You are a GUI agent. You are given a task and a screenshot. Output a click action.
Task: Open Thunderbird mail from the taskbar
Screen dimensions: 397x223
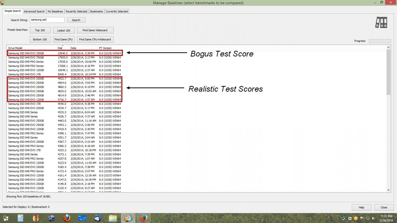coord(98,218)
